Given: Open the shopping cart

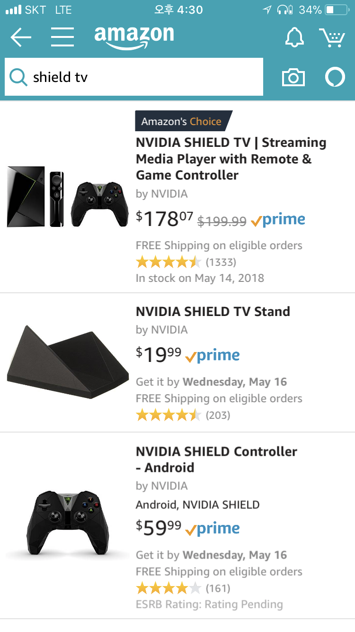Looking at the screenshot, I should 331,37.
